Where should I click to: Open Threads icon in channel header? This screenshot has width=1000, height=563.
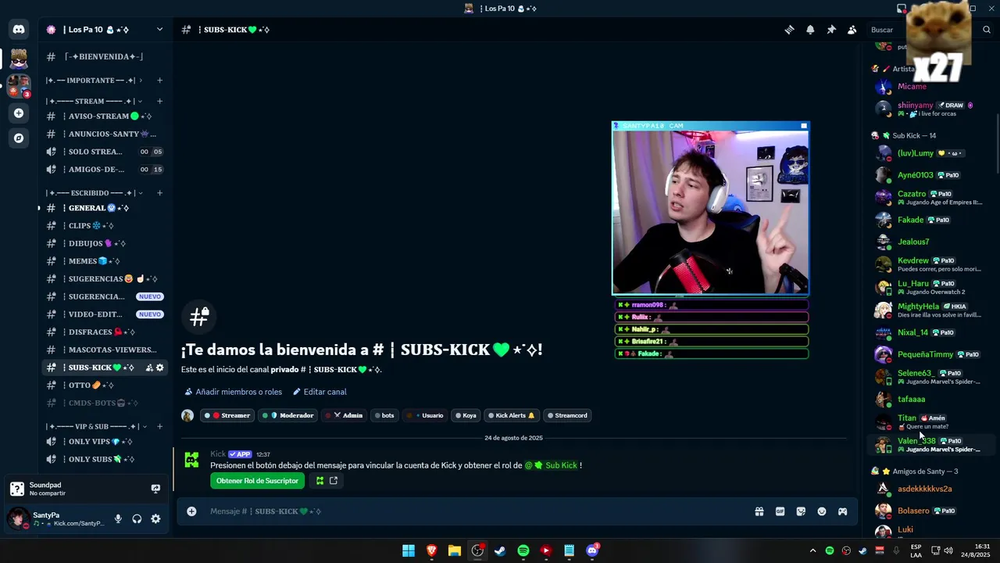point(789,30)
